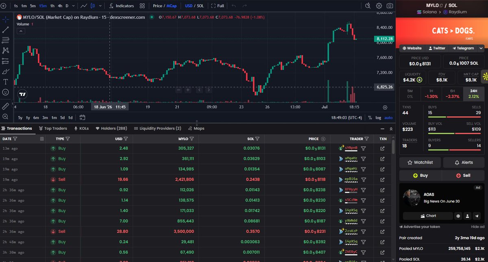Open explorer link for the 2.48 USD buy
The height and width of the screenshot is (262, 488).
[x=383, y=148]
